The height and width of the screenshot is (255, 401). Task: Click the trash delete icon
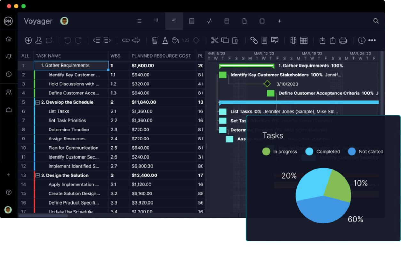pyautogui.click(x=155, y=40)
